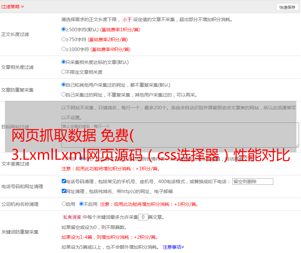This screenshot has height=253, width=301.
Task: Toggle the 电话号码清理 checkbox
Action: 64,181
